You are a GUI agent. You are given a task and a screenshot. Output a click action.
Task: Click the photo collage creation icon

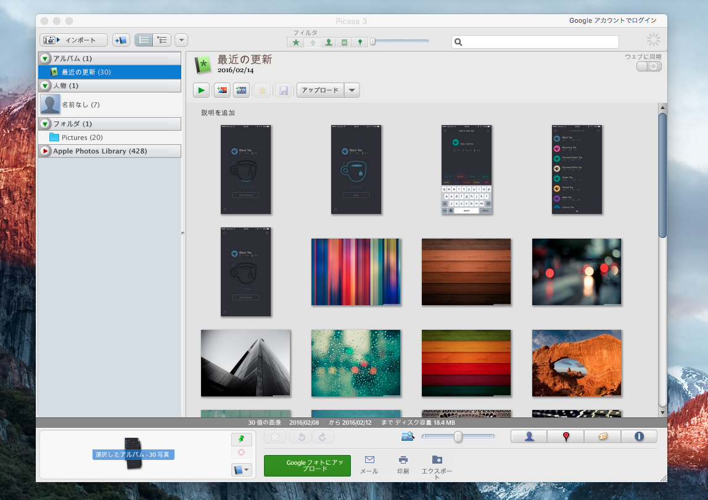point(222,91)
